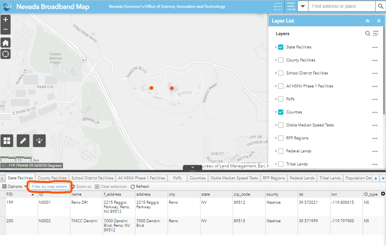Switch to the Ookla Median Speed Tests tab

pos(234,178)
